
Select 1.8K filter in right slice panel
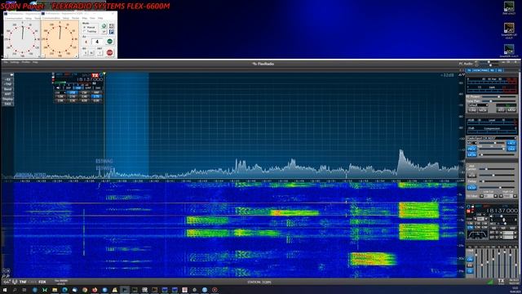[x=470, y=223]
